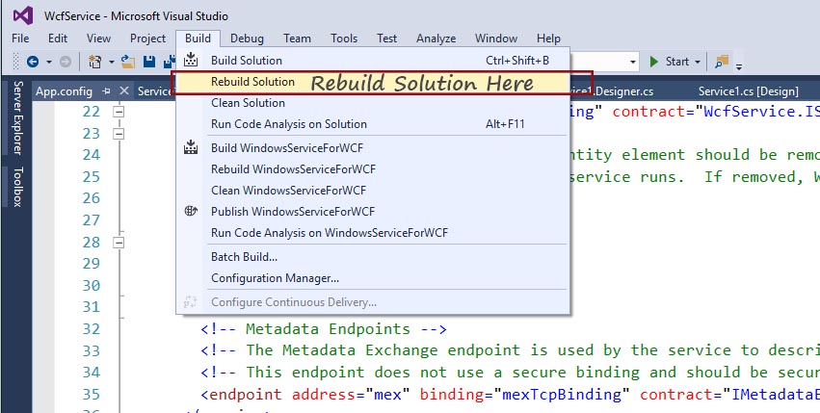820x413 pixels.
Task: Click the Open File folder icon
Action: 128,62
